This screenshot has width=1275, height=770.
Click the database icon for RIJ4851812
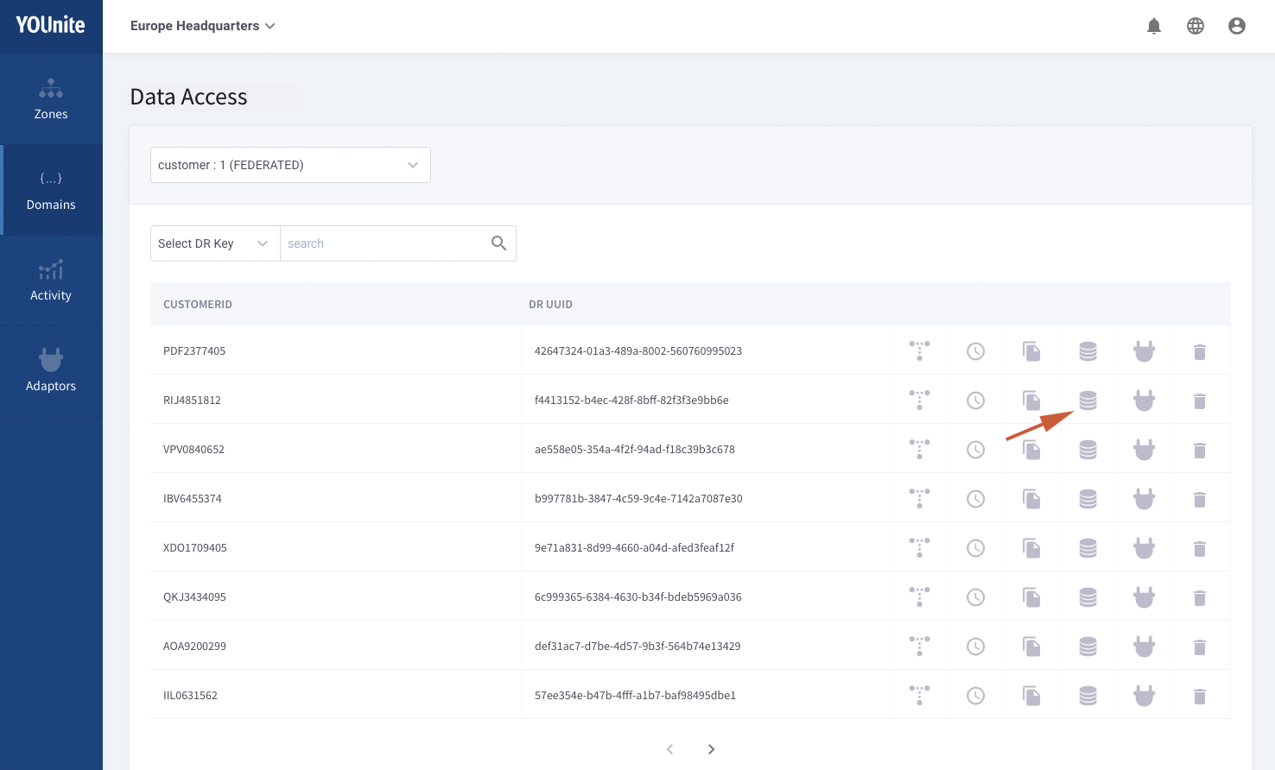tap(1088, 401)
